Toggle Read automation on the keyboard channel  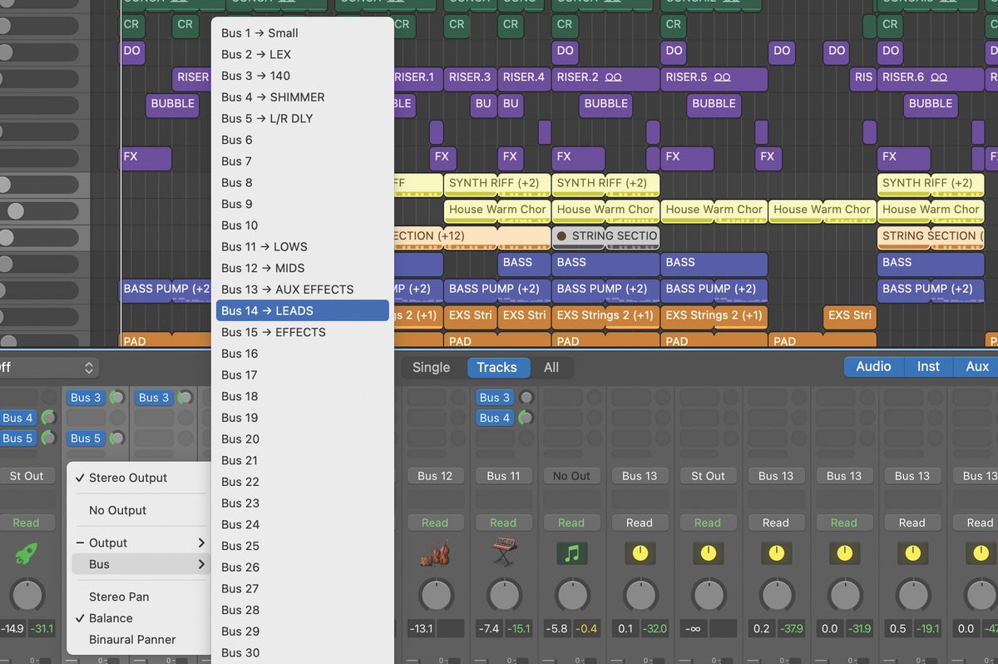[503, 523]
